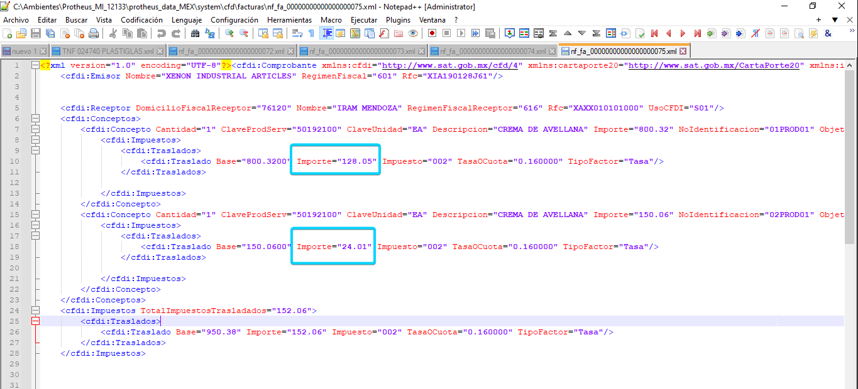Jump to first difference red icon
The image size is (858, 389).
tap(654, 33)
